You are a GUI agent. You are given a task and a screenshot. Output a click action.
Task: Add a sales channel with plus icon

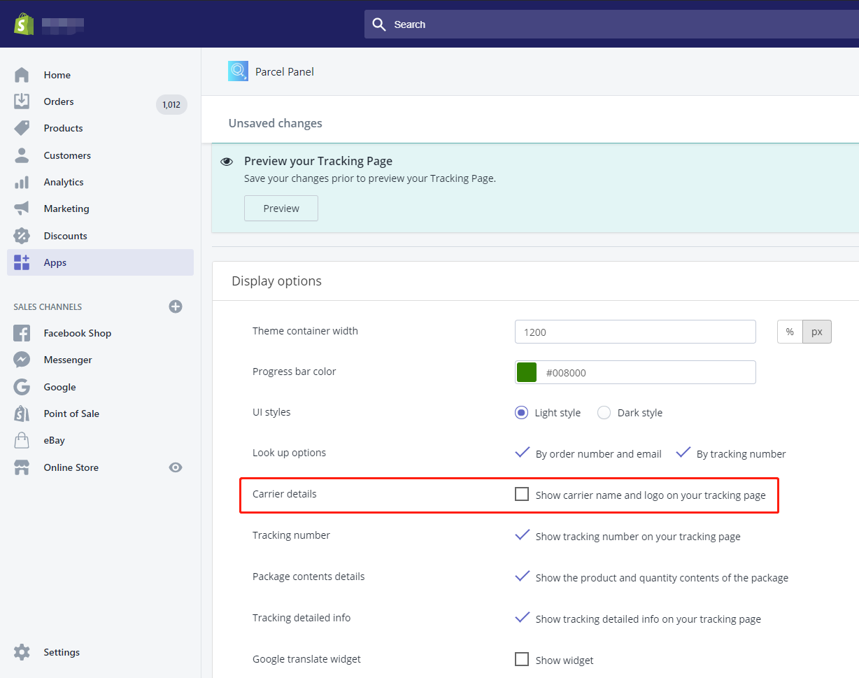[176, 306]
